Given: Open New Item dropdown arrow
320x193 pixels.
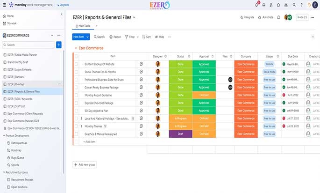Looking at the screenshot, I should [87, 37].
